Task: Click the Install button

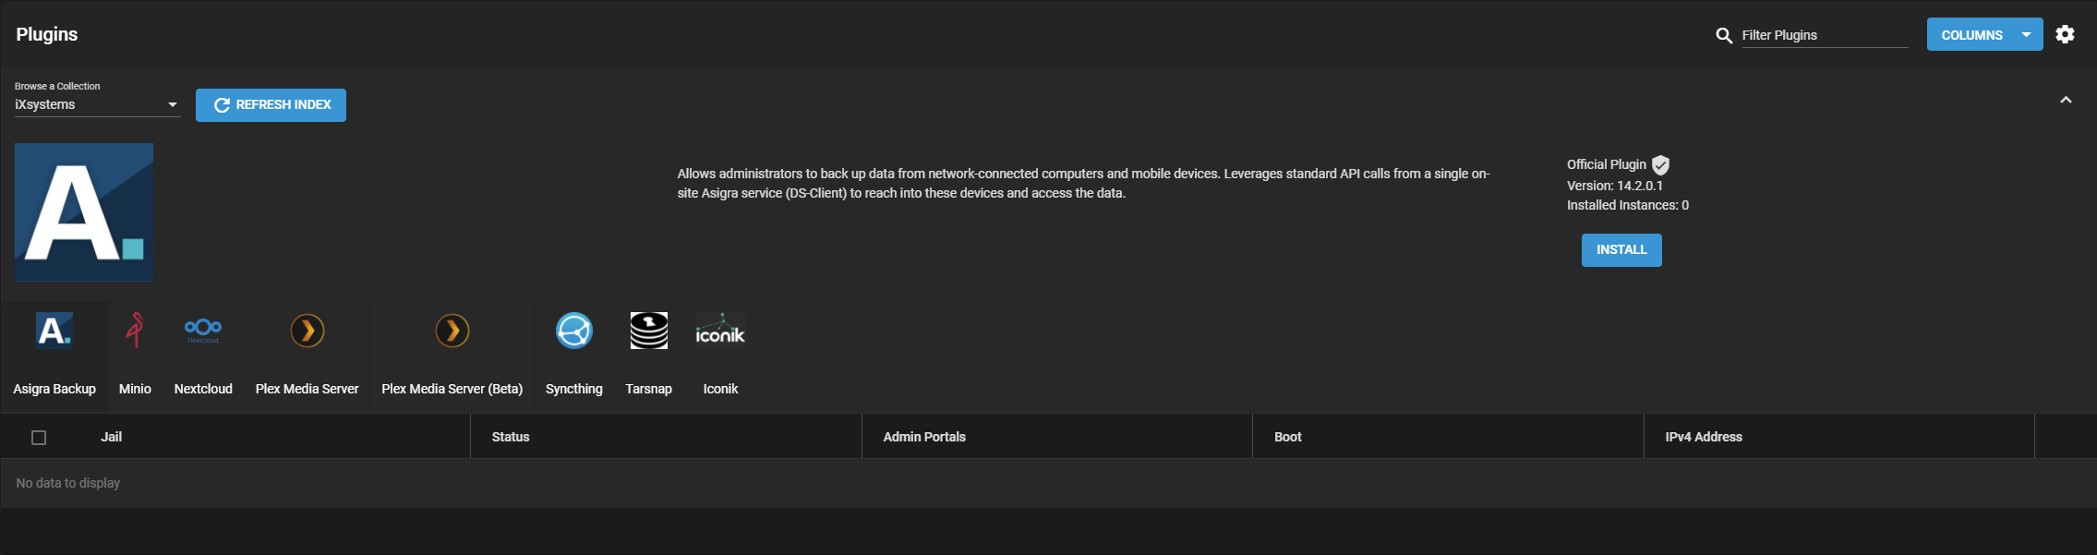Action: click(1621, 250)
